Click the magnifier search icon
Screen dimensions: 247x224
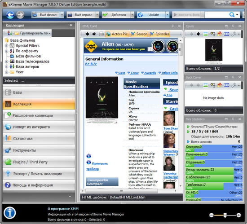click(x=232, y=15)
